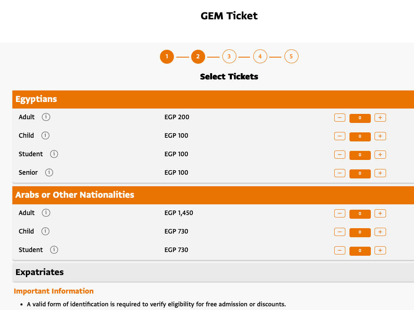Add an Other Nationalities Adult ticket
Viewport: 414px width, 310px height.
380,213
